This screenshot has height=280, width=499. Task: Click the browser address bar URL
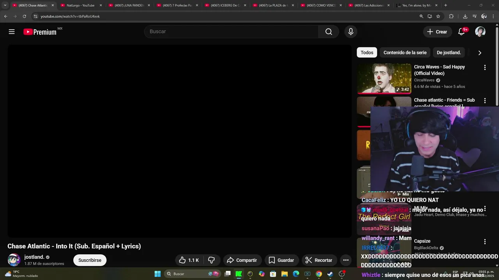click(x=70, y=16)
